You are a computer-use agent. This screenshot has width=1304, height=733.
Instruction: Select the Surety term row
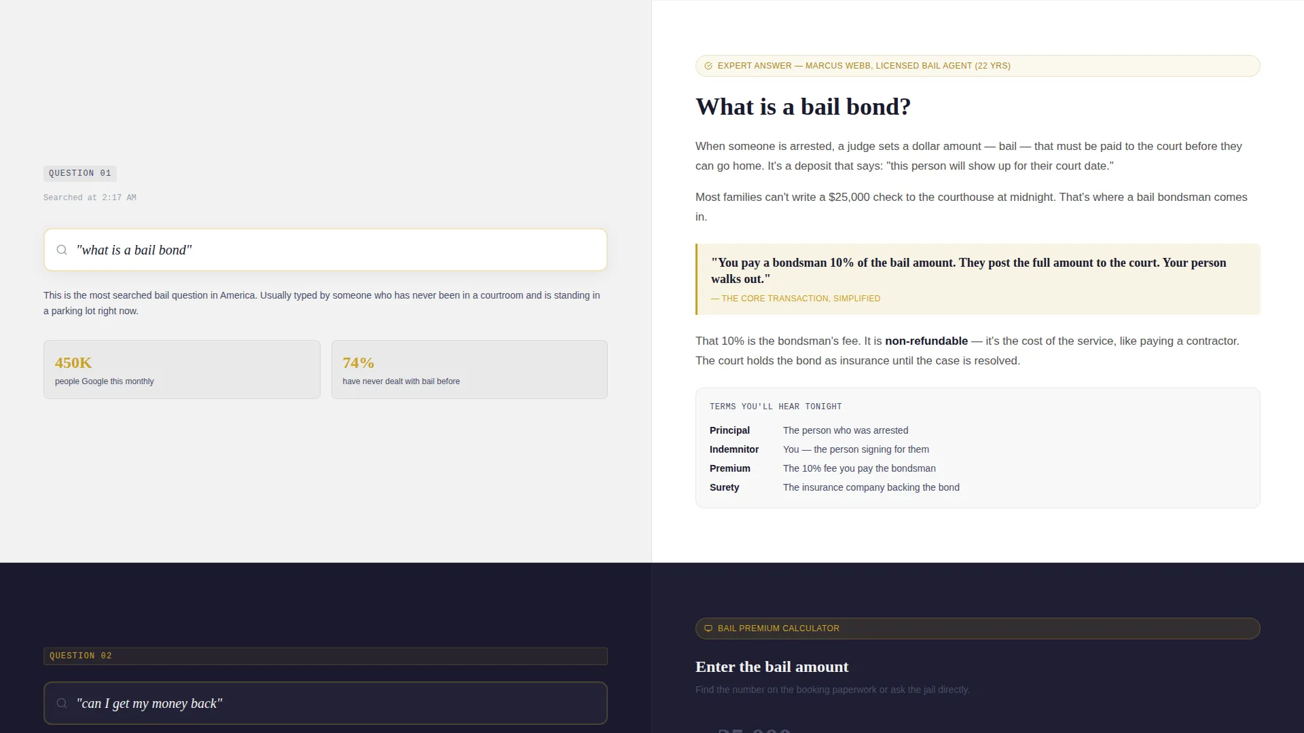(x=977, y=487)
